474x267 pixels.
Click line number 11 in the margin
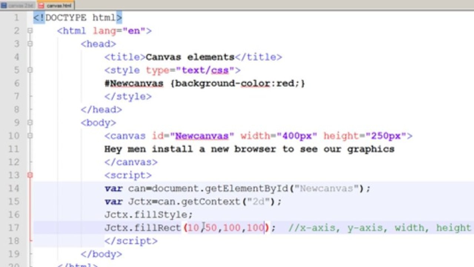(x=13, y=149)
